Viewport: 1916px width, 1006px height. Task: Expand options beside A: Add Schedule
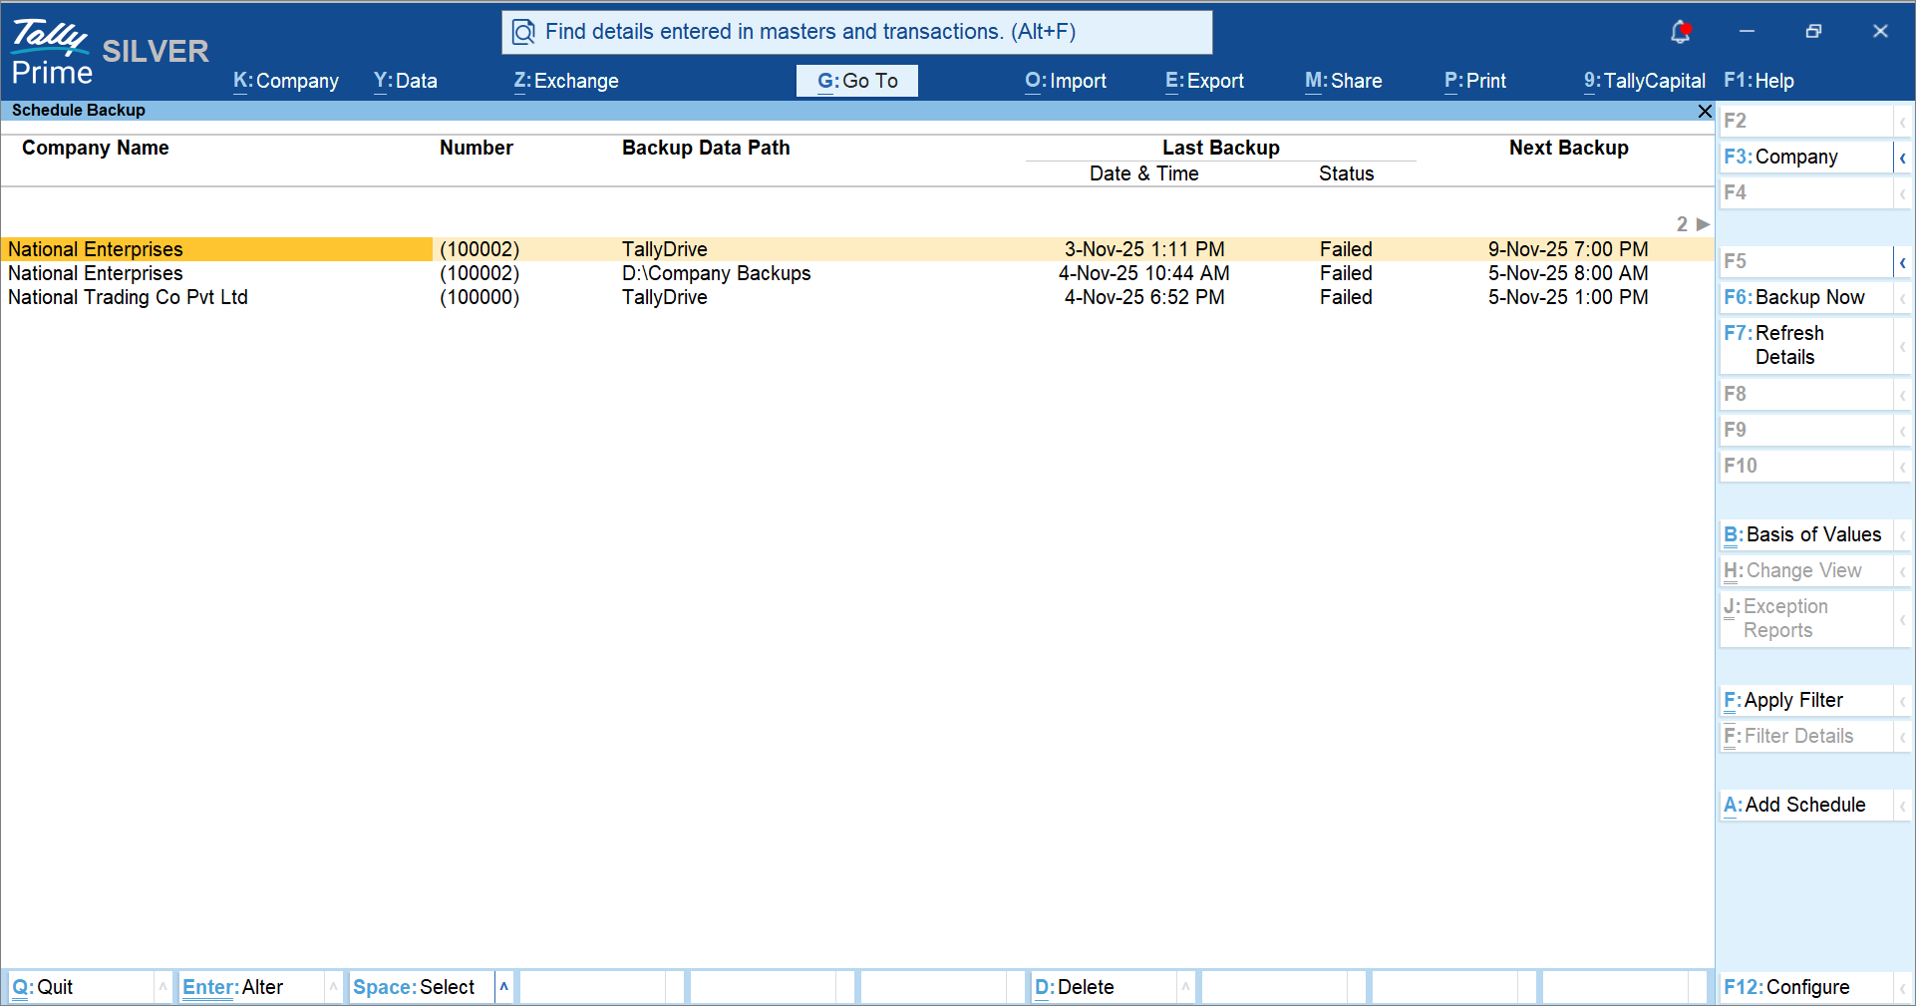tap(1902, 805)
